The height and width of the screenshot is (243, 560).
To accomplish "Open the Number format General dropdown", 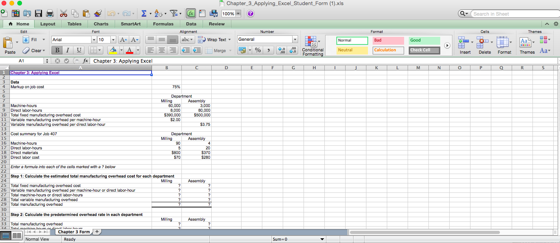I will pyautogui.click(x=267, y=39).
